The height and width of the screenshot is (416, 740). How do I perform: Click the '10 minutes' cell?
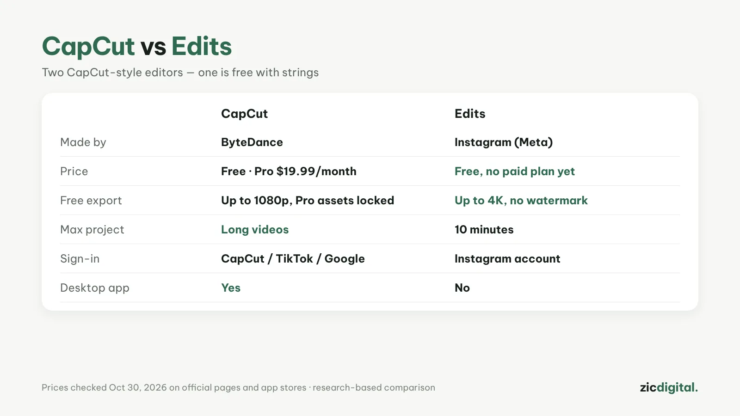[x=484, y=230]
